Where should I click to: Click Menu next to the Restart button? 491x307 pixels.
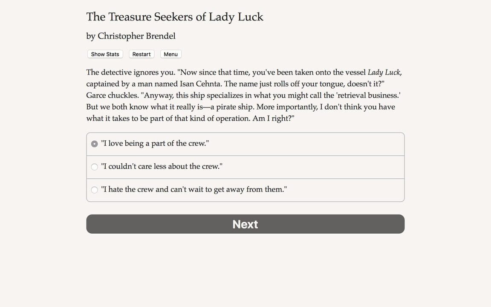pyautogui.click(x=170, y=54)
